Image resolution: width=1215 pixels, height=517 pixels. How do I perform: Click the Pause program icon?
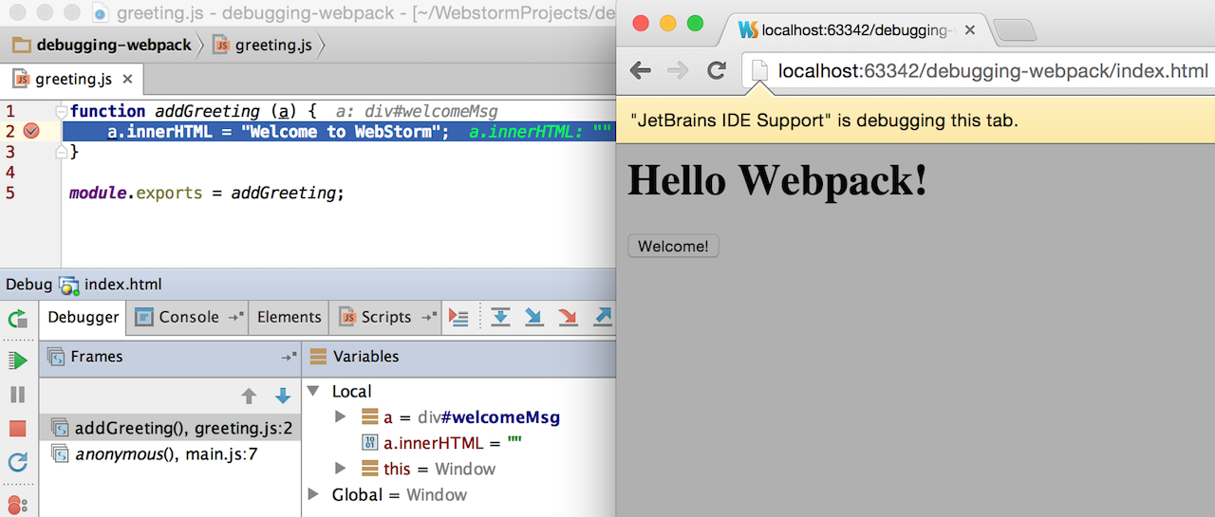[x=17, y=395]
